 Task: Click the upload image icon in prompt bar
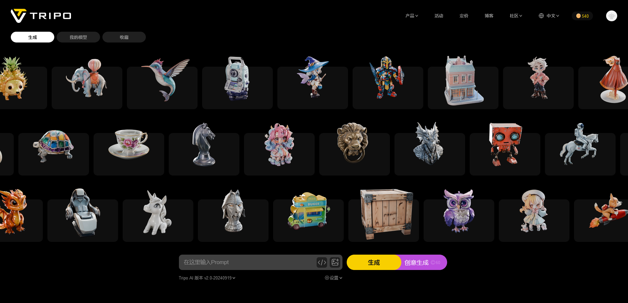(335, 262)
